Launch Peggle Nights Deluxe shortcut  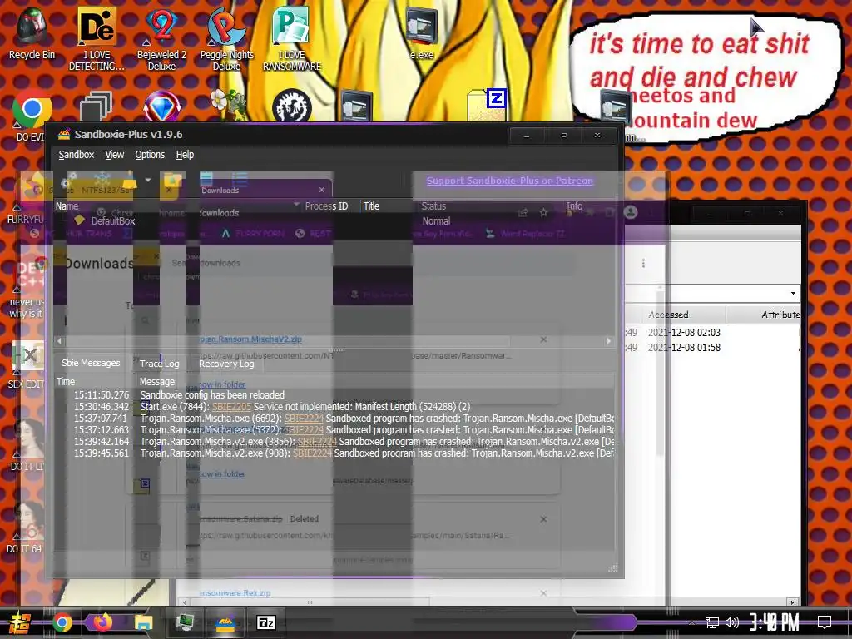(226, 38)
